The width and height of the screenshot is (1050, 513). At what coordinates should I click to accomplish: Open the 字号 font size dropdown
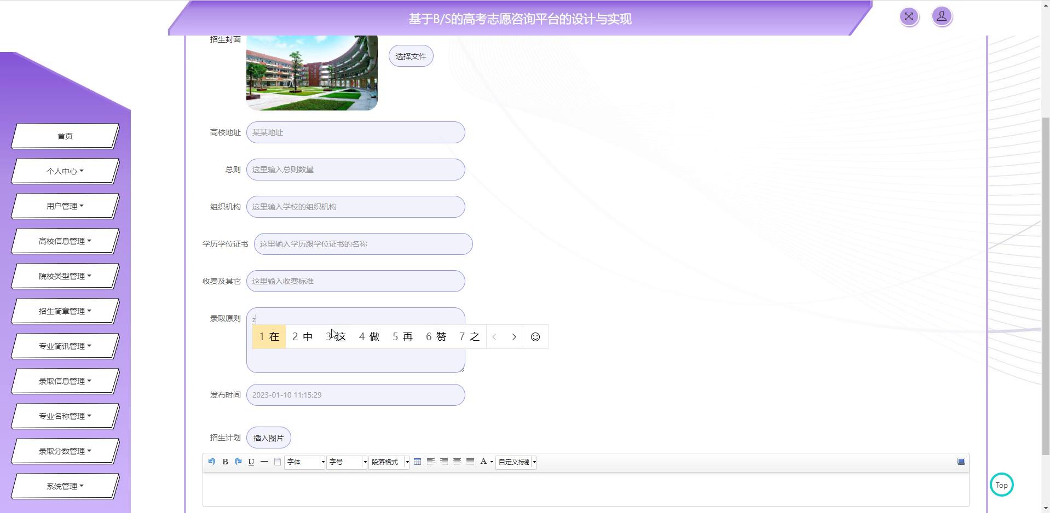tap(347, 462)
